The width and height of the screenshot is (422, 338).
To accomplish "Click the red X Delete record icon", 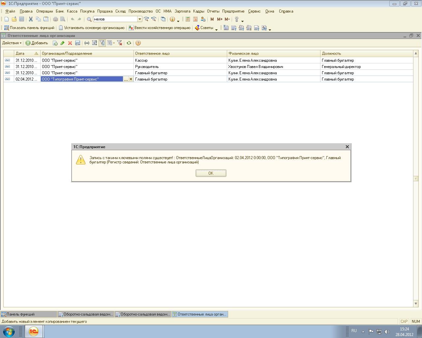I will click(70, 43).
